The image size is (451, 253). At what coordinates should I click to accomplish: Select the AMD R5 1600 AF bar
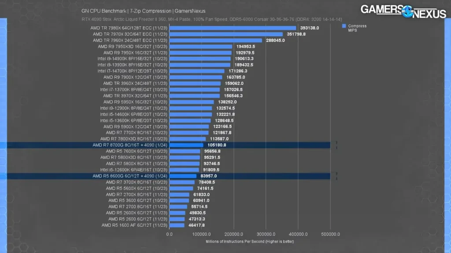coord(177,225)
